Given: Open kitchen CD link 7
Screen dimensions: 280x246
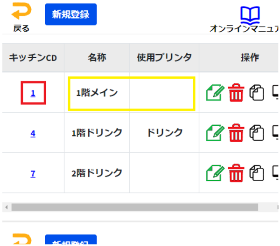Looking at the screenshot, I should click(x=33, y=174).
